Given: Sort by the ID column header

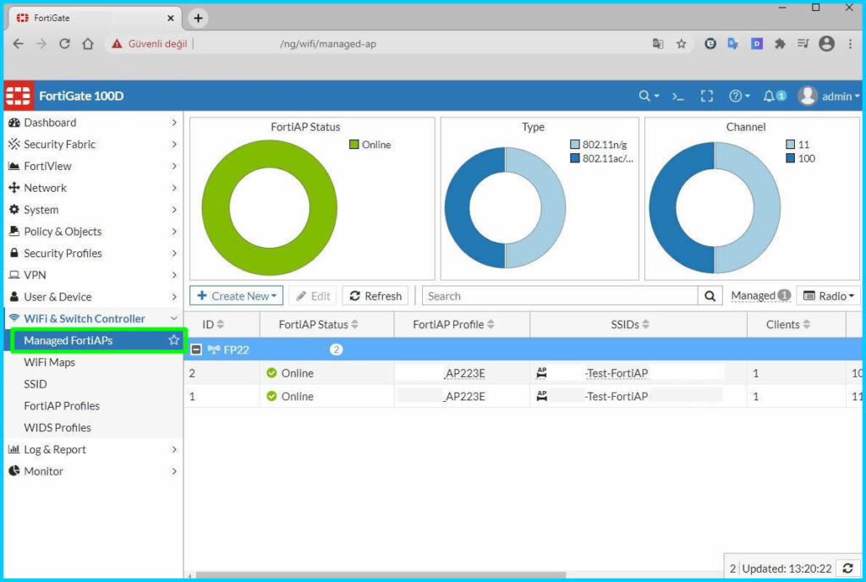Looking at the screenshot, I should coord(213,325).
